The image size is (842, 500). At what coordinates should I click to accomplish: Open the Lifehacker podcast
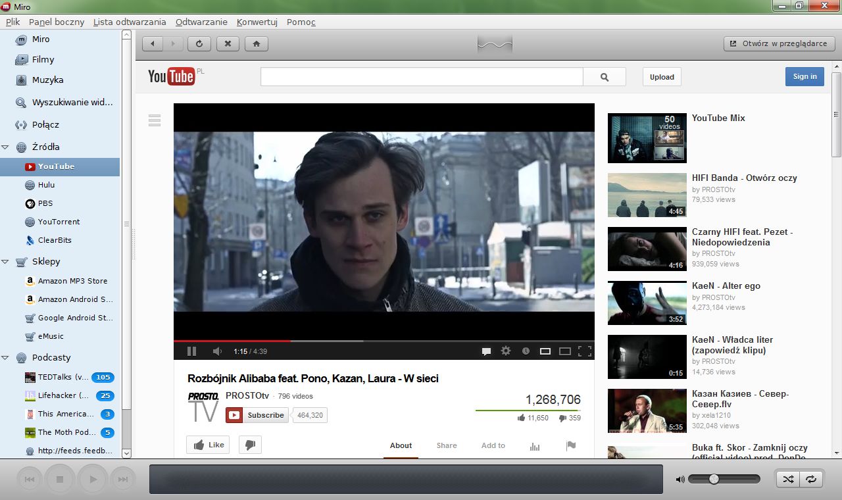click(x=60, y=396)
